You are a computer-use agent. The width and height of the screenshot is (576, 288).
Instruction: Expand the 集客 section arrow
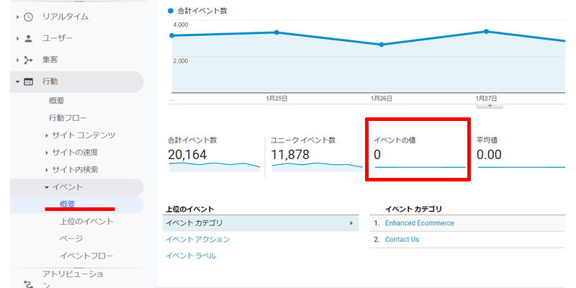pyautogui.click(x=17, y=60)
